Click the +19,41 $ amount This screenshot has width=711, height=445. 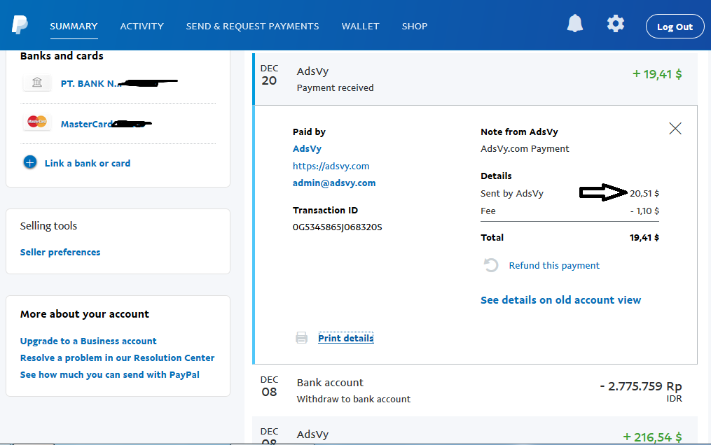657,73
